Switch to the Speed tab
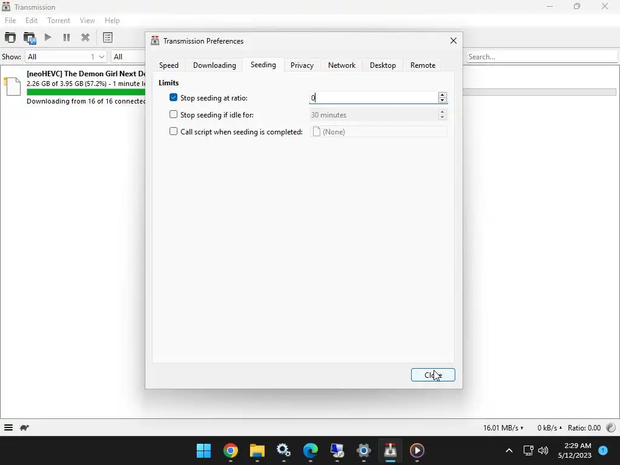 [x=169, y=65]
